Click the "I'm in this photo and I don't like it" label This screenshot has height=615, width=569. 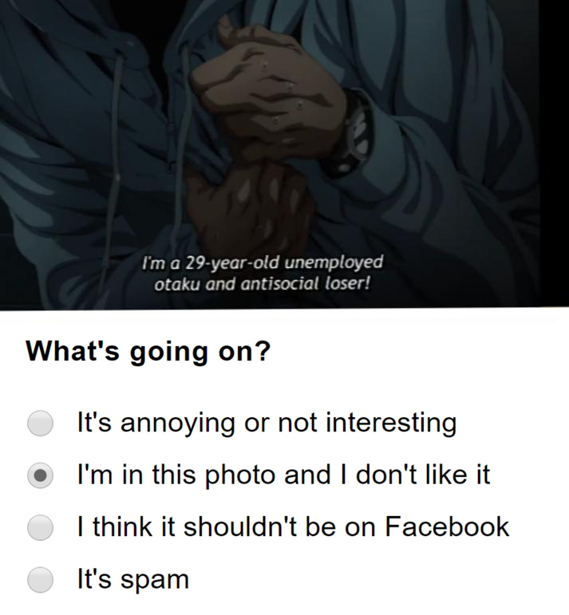point(283,475)
